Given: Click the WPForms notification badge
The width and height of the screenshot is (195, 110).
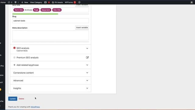Looking at the screenshot, I should pos(75,2).
